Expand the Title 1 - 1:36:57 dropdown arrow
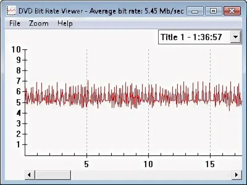This screenshot has height=185, width=247. [x=236, y=37]
